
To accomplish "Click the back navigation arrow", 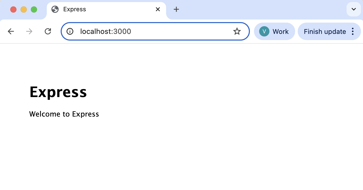I will 11,31.
